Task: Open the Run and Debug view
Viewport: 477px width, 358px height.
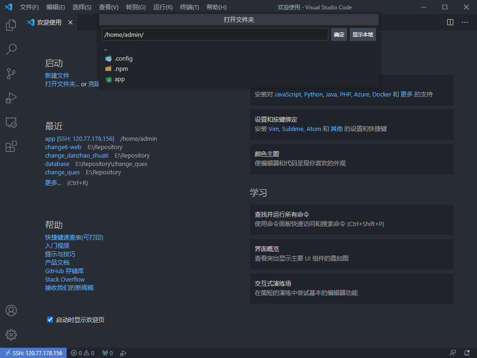Action: pyautogui.click(x=11, y=98)
